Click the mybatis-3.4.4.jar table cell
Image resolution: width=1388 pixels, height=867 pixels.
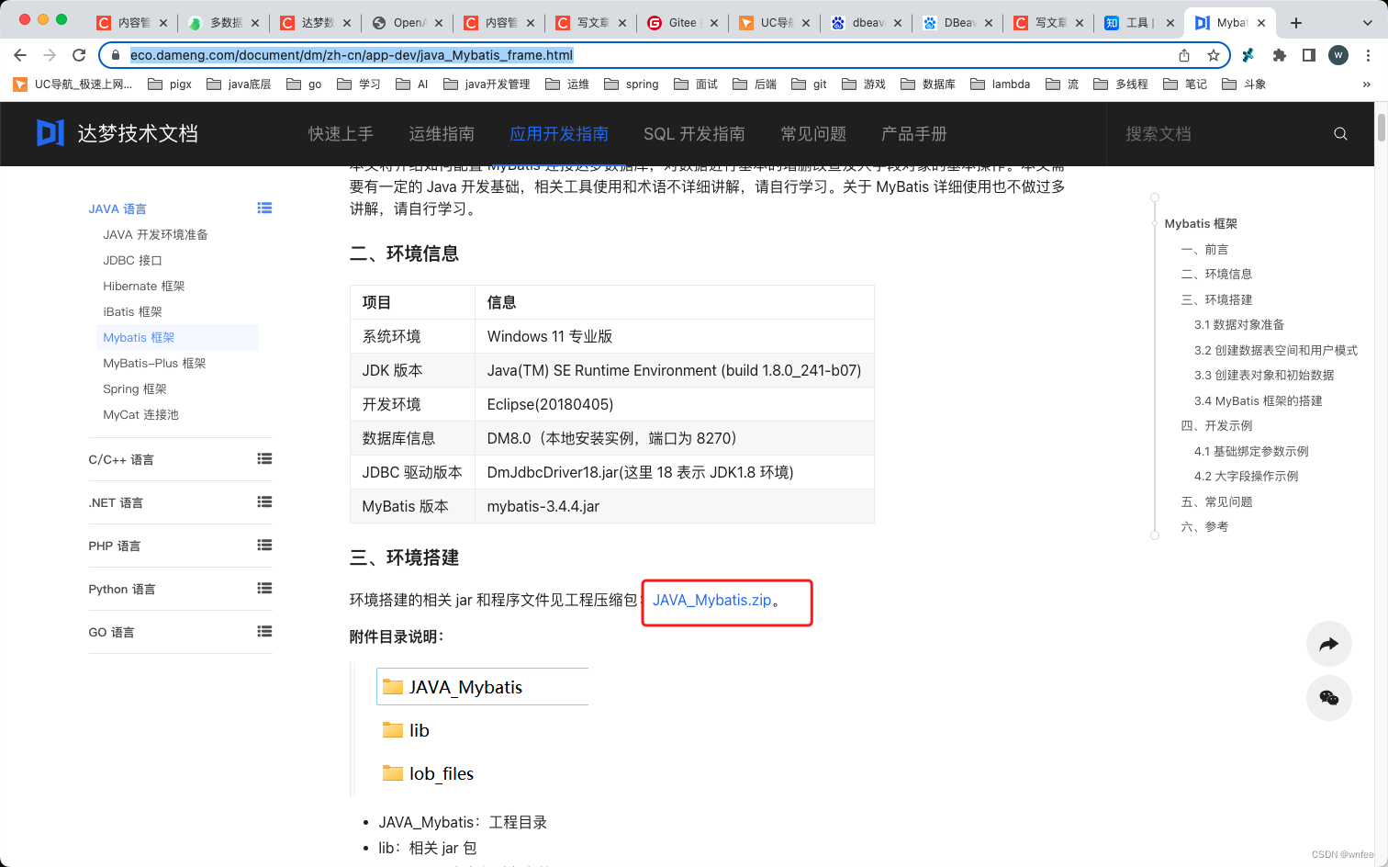674,506
